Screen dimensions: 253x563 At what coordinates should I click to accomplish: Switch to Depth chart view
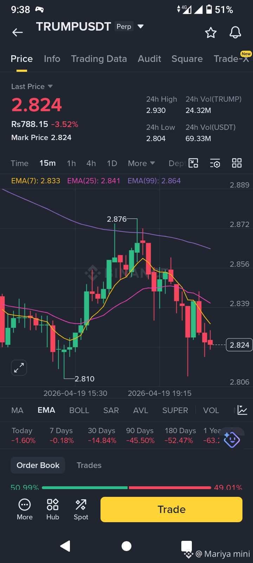tap(177, 163)
